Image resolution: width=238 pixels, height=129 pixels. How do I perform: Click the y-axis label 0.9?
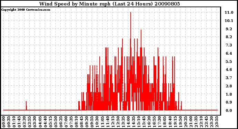(229, 103)
